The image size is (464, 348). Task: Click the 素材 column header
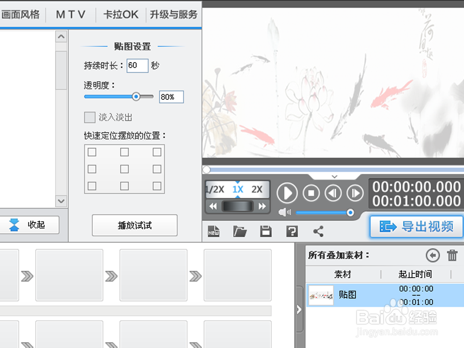[x=343, y=274]
